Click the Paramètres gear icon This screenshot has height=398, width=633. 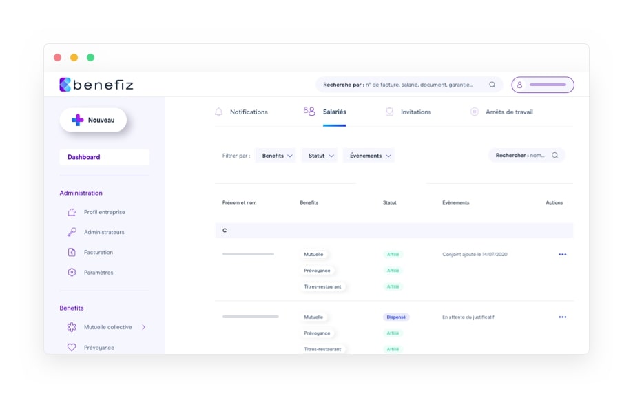point(72,272)
